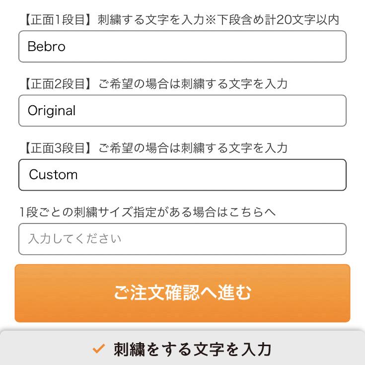Click the 入力してください placeholder text
365x365 pixels.
click(74, 239)
